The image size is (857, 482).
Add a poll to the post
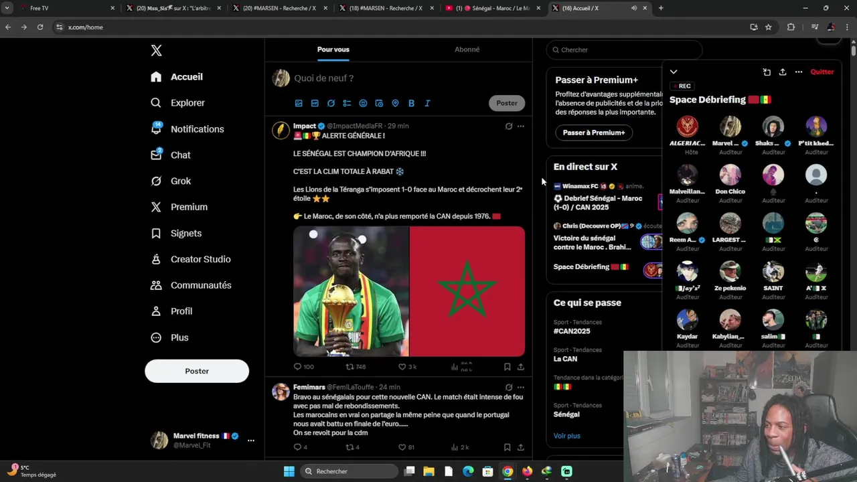[x=347, y=103]
